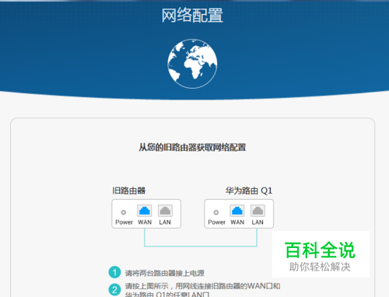Click the gray LAN port on the Huawei Q1 (华为路由 Q1)
The width and height of the screenshot is (389, 297).
tap(258, 211)
